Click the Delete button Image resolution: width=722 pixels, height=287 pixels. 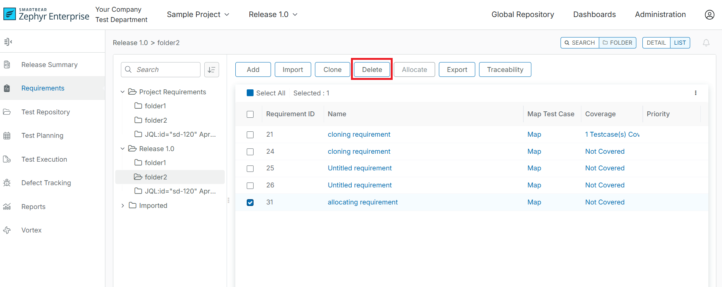(371, 70)
